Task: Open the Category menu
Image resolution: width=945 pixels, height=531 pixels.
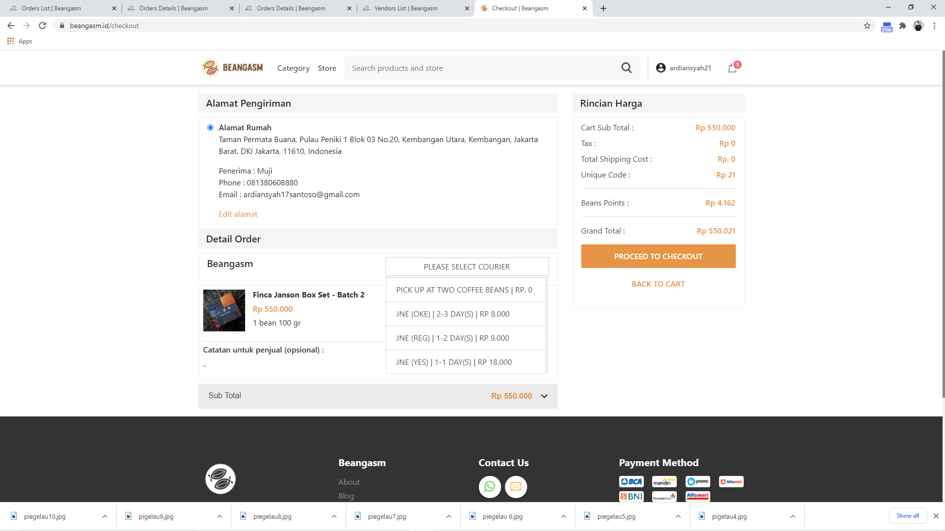Action: click(293, 68)
